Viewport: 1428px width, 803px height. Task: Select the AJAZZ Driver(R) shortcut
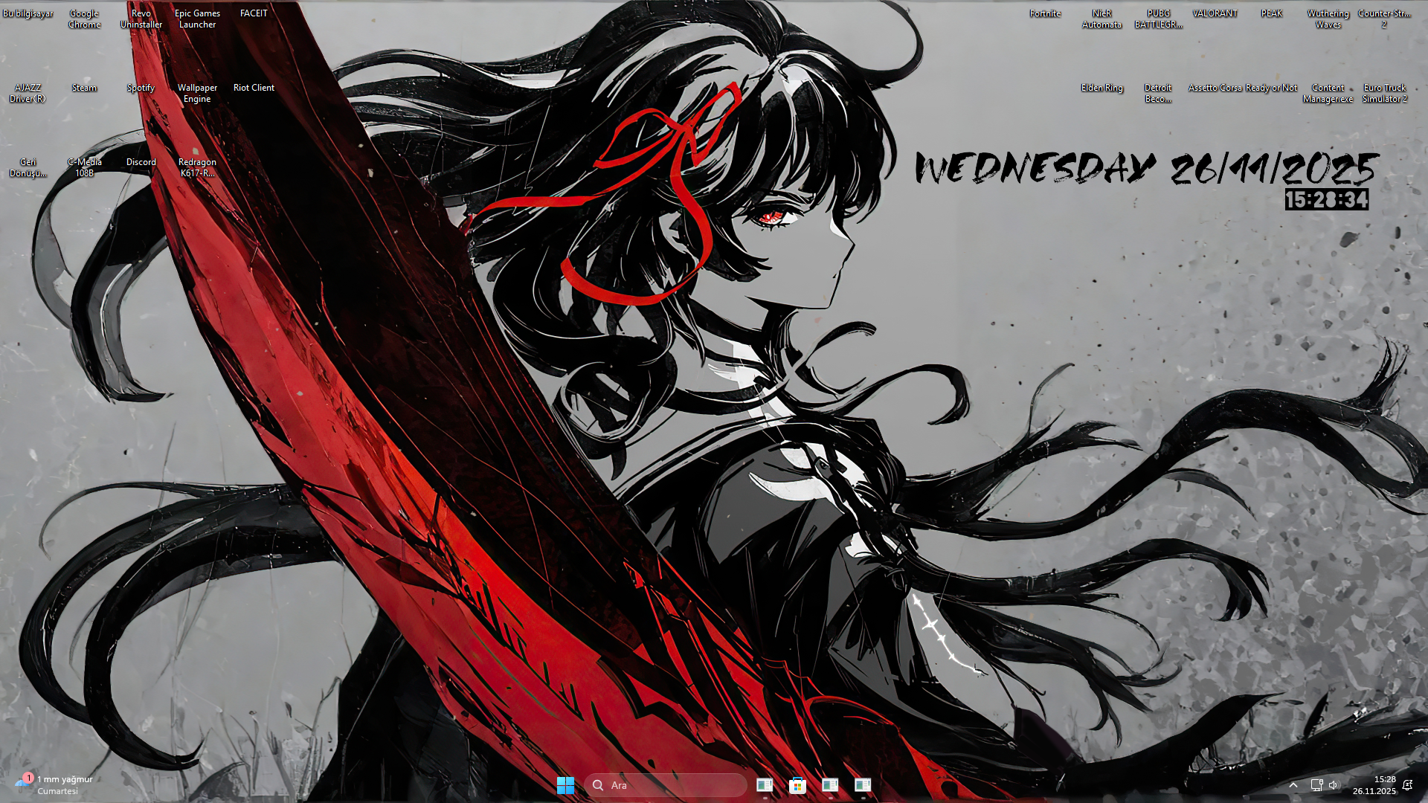pos(28,93)
